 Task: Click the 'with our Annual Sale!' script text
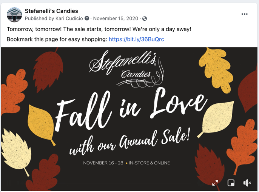click(129, 142)
